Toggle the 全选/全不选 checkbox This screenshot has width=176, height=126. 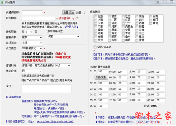(x=95, y=47)
